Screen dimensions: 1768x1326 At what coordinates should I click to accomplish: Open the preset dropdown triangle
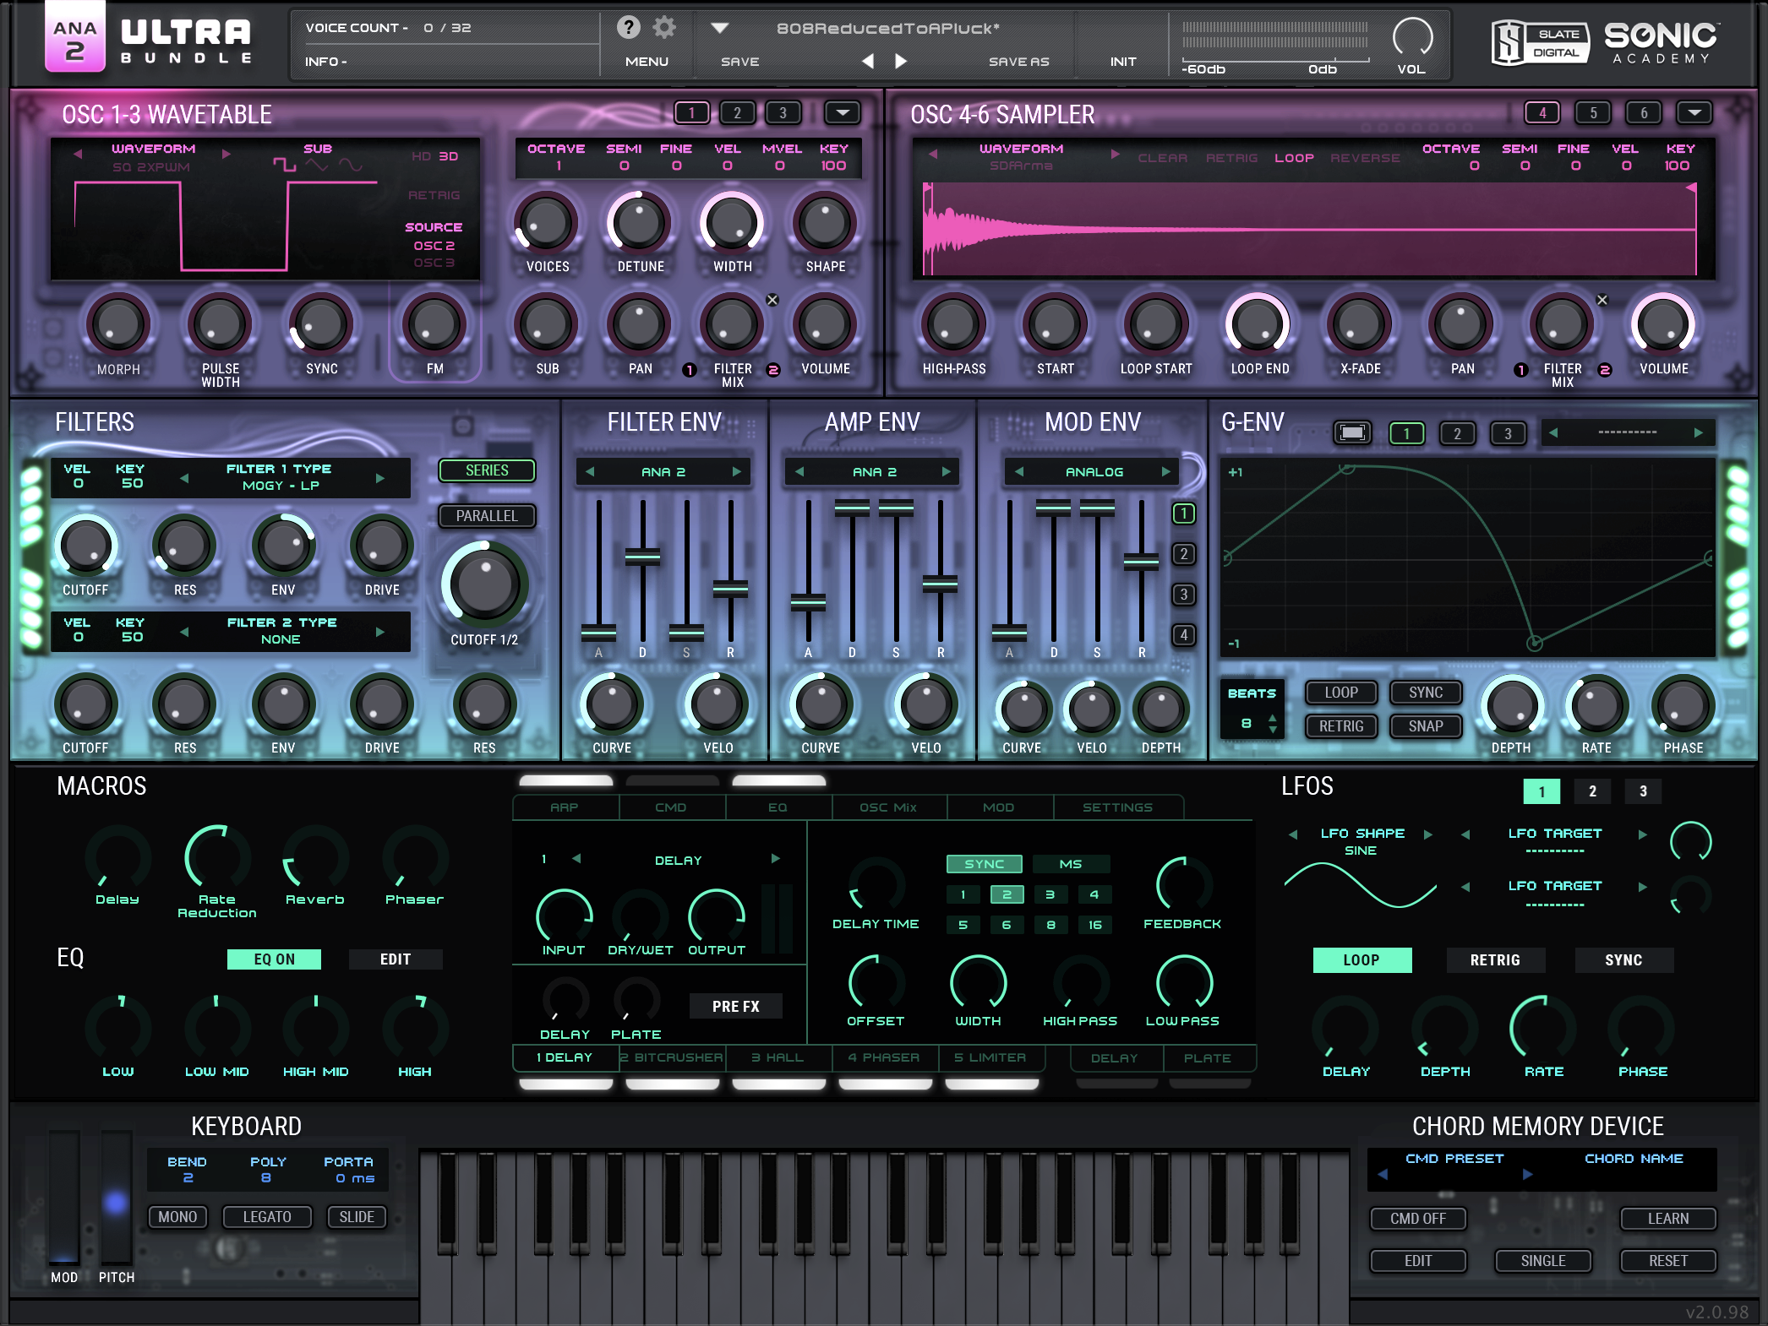(720, 28)
